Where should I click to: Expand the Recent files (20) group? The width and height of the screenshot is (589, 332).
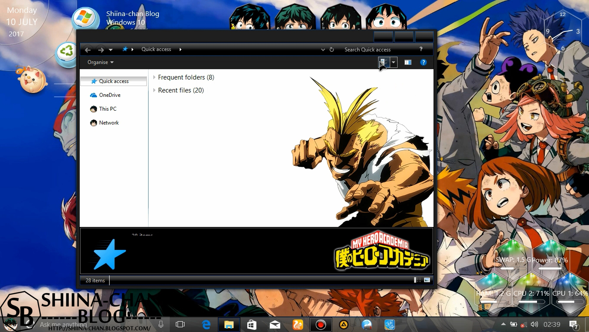click(x=155, y=90)
